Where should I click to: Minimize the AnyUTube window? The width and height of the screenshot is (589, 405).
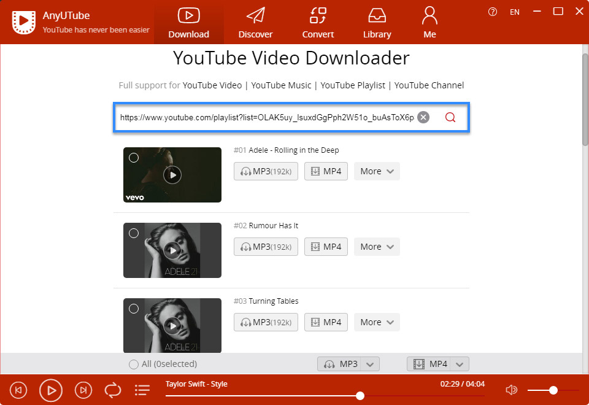(x=537, y=12)
